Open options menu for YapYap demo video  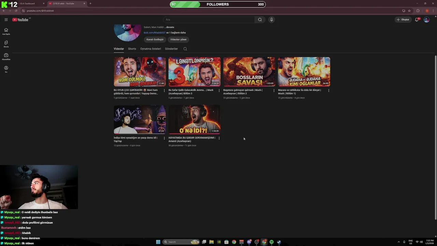coord(164,138)
